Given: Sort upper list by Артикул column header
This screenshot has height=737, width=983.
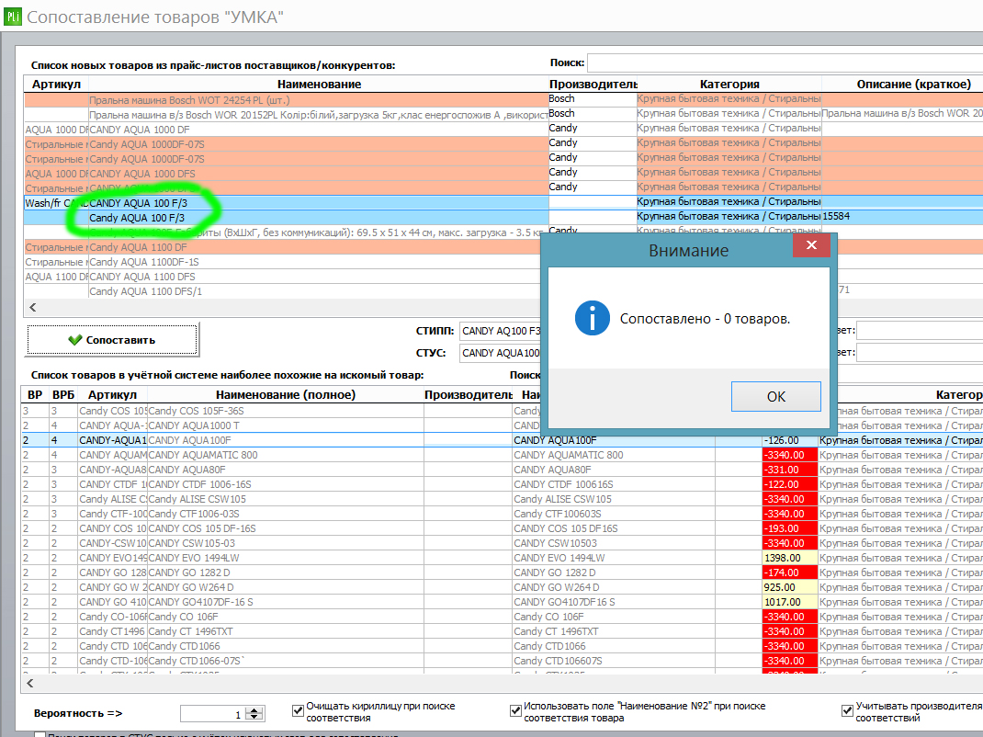Looking at the screenshot, I should (x=56, y=84).
